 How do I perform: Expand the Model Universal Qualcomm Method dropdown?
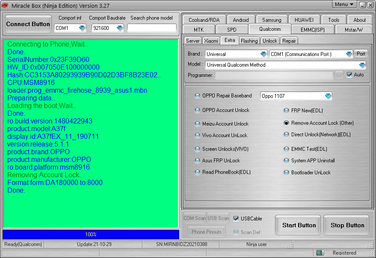pyautogui.click(x=362, y=64)
